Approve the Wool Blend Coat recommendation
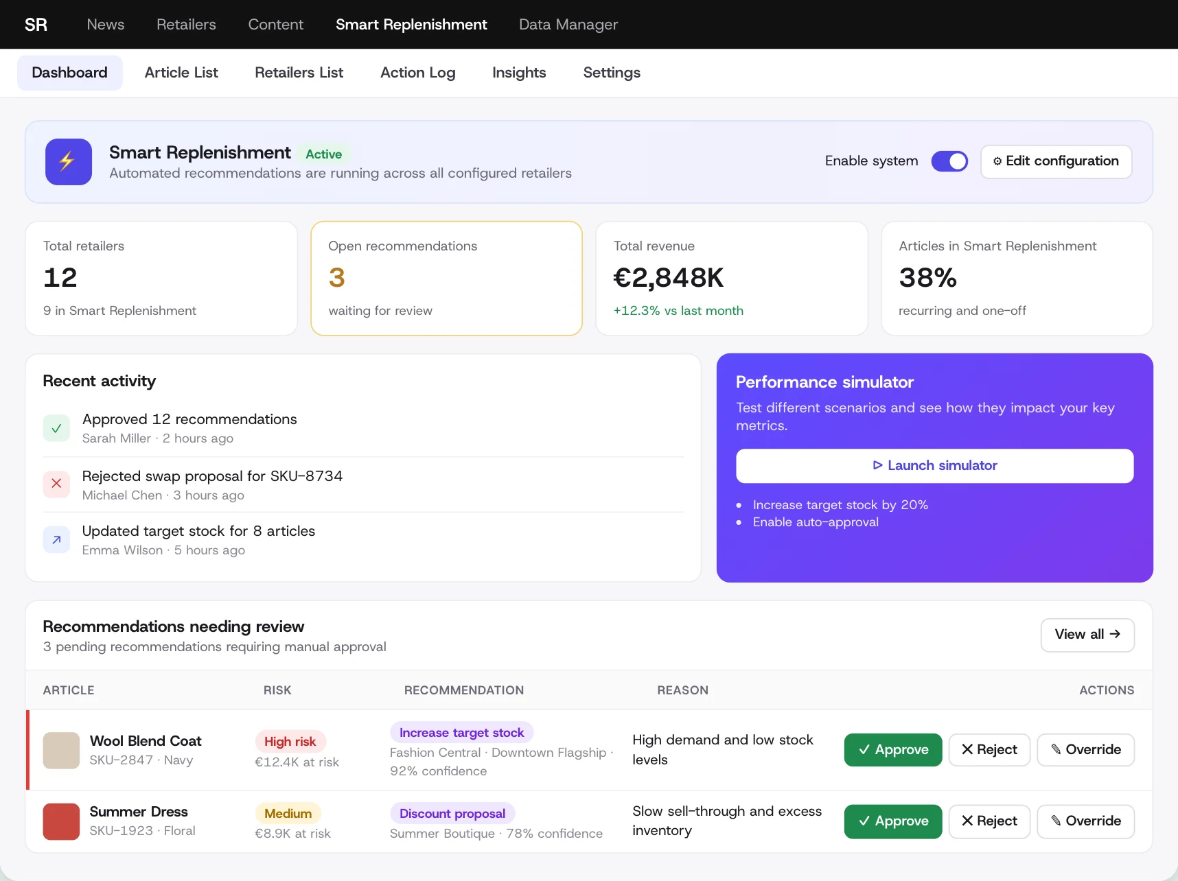This screenshot has height=881, width=1178. [892, 750]
